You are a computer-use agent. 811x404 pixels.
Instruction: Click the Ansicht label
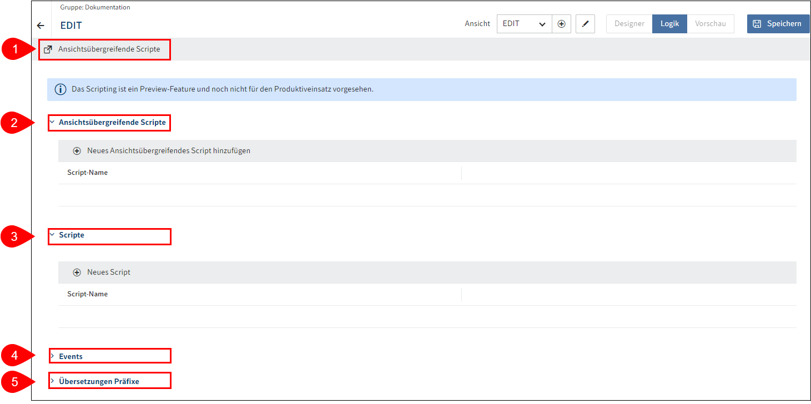pos(477,24)
